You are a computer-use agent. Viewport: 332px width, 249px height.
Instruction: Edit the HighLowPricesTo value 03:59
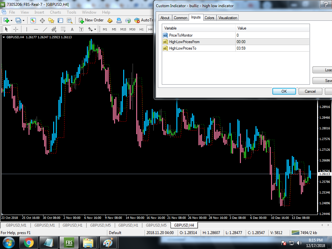coord(272,48)
